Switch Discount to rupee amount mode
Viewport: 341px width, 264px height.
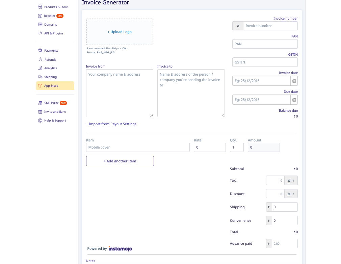pyautogui.click(x=294, y=194)
